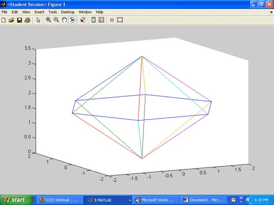
Task: Select the Pan hand tool
Action: pyautogui.click(x=64, y=20)
